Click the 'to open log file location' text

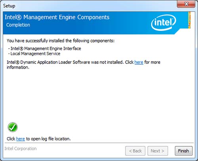(x=48, y=139)
